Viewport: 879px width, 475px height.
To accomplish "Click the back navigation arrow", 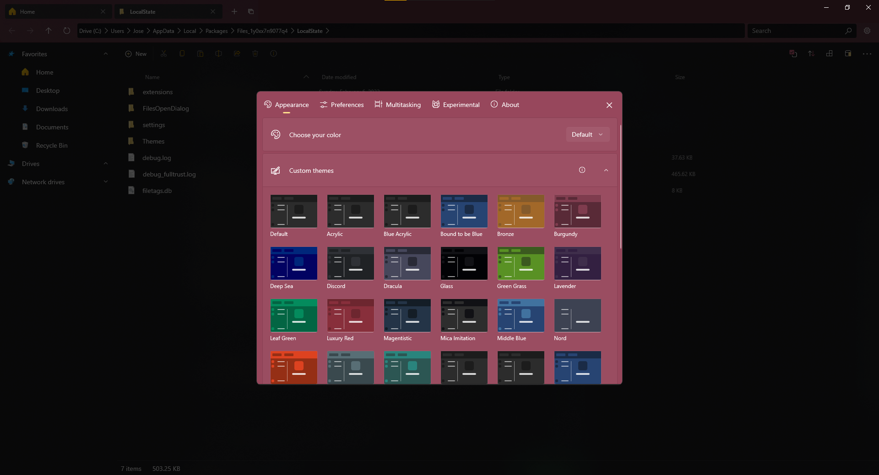I will [12, 31].
